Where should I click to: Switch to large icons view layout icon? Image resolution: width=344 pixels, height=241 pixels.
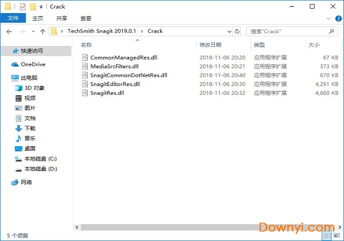click(337, 236)
